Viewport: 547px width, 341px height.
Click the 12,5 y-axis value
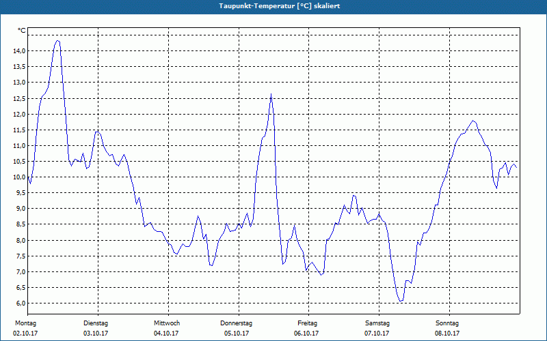pos(19,98)
